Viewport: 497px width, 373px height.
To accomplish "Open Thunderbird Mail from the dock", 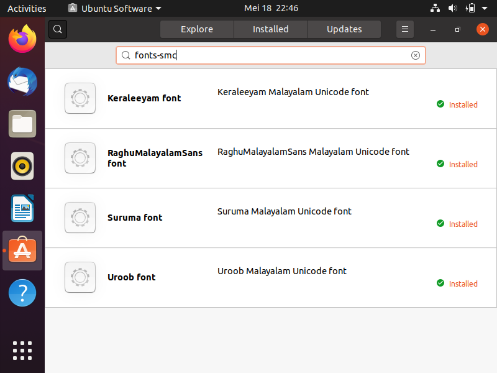I will (x=22, y=81).
